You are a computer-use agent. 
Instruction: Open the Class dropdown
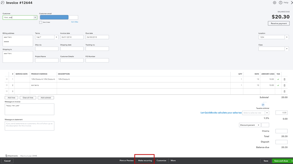coord(287,49)
